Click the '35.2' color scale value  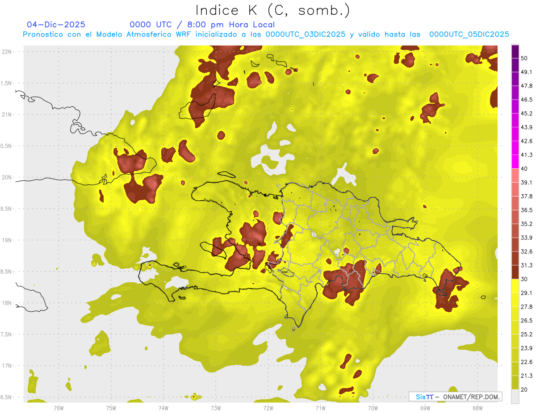point(527,224)
